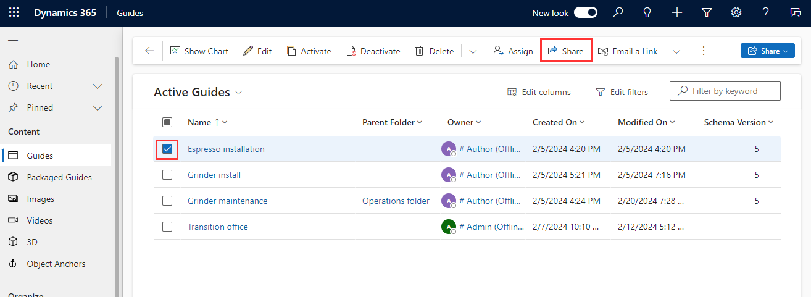This screenshot has width=811, height=297.
Task: Toggle the New look switch
Action: 586,13
